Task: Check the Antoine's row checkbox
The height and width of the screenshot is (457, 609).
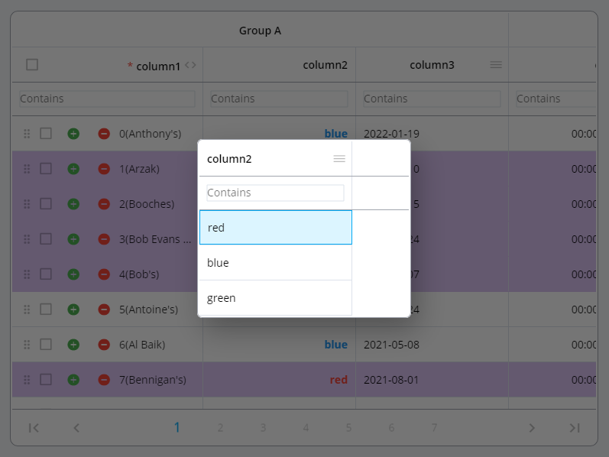Action: (x=46, y=310)
